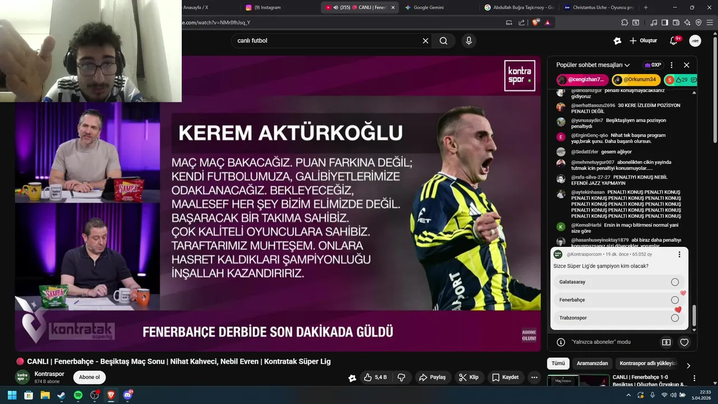The width and height of the screenshot is (718, 404).
Task: Show hidden system tray icons chevron
Action: pyautogui.click(x=628, y=395)
